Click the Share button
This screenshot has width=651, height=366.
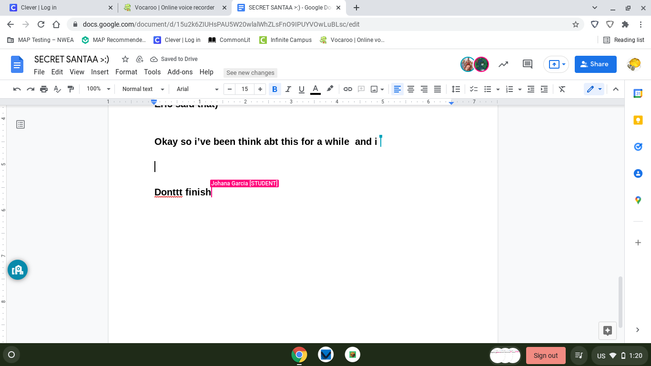pyautogui.click(x=596, y=64)
